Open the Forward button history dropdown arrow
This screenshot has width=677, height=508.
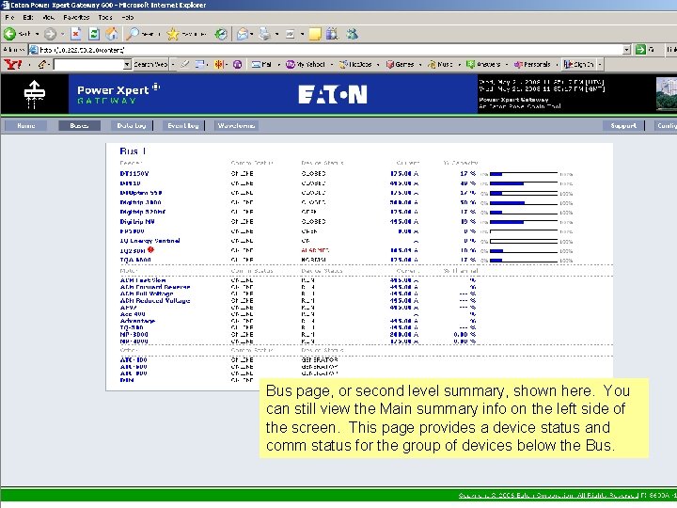62,34
